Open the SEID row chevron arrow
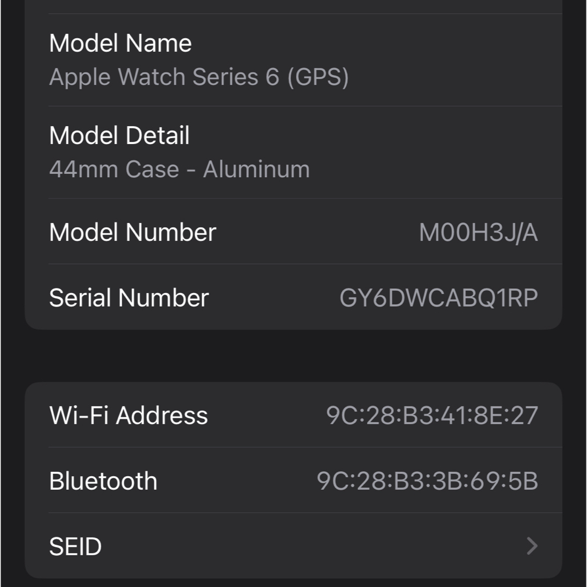The image size is (587, 587). click(532, 546)
